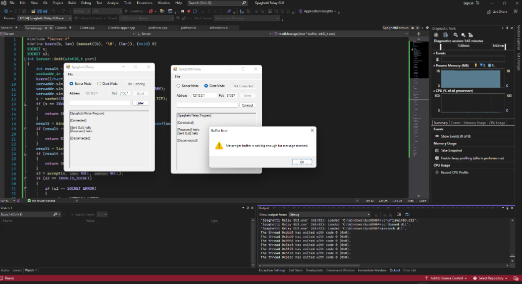This screenshot has height=284, width=522.
Task: Click the split editor icon above scrollbar
Action: (x=418, y=34)
